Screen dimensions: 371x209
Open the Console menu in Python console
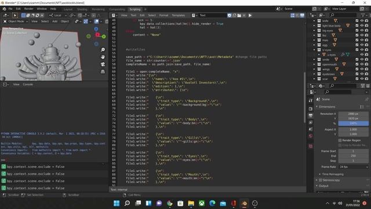pos(28,84)
